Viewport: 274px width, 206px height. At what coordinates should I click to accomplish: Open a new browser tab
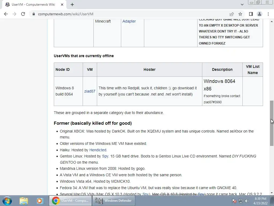(72, 5)
